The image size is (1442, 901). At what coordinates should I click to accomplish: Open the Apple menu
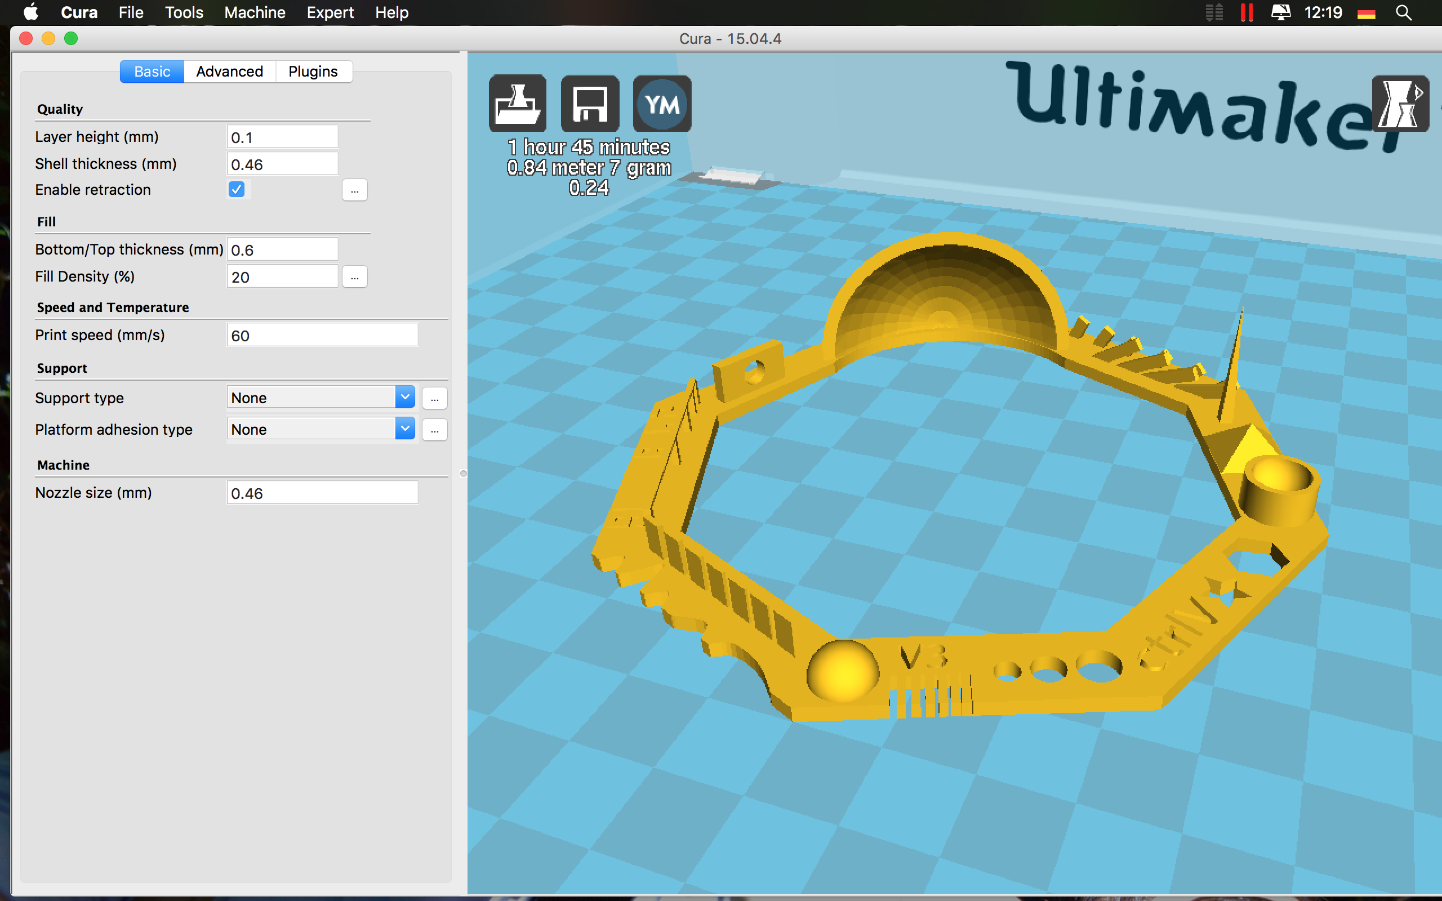coord(30,12)
